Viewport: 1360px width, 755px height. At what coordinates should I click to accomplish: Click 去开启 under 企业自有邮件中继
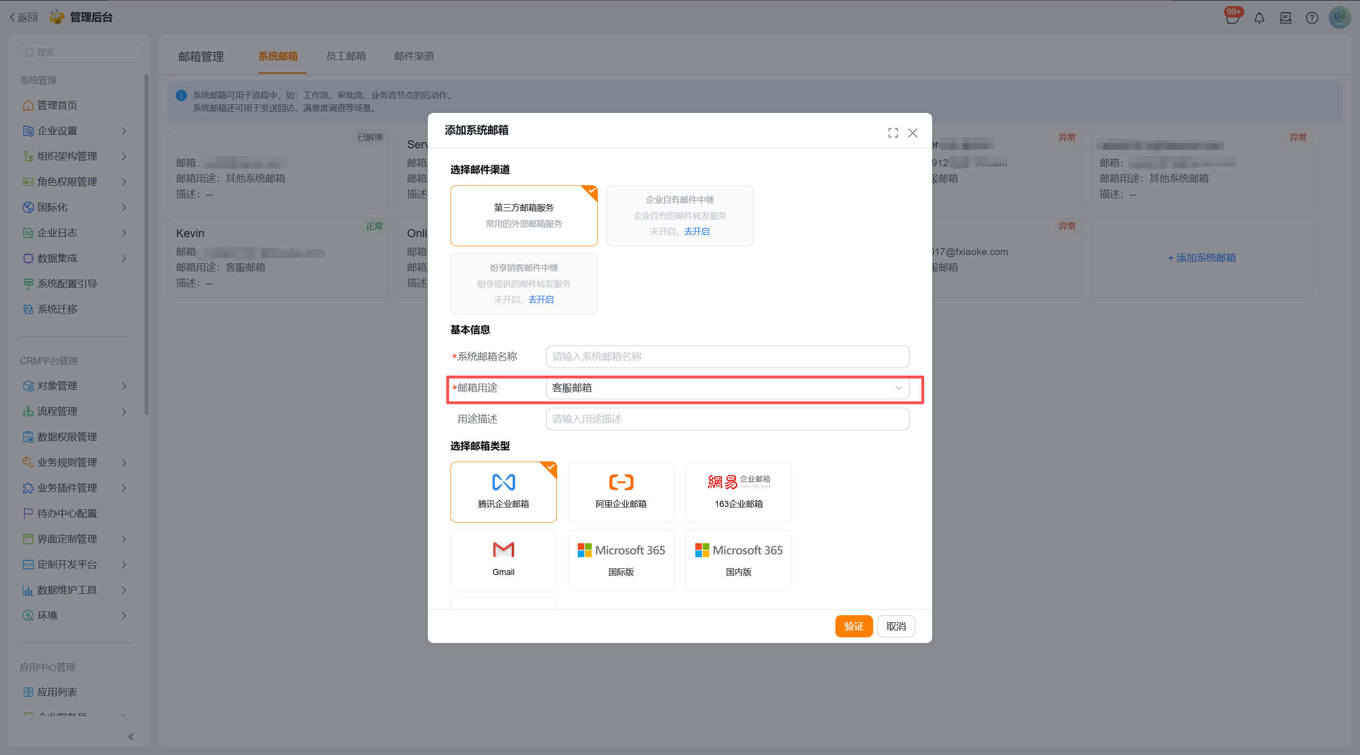click(x=697, y=232)
